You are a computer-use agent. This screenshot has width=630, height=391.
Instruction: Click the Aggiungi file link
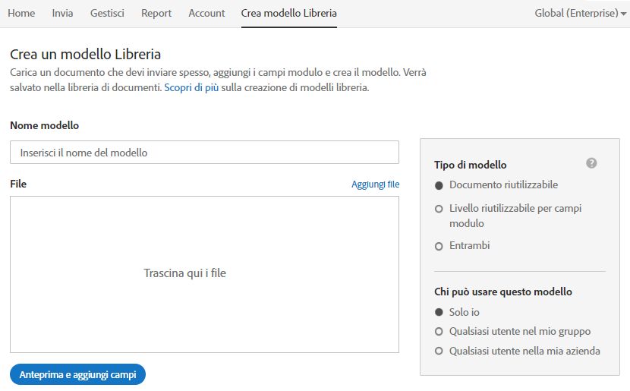point(375,184)
